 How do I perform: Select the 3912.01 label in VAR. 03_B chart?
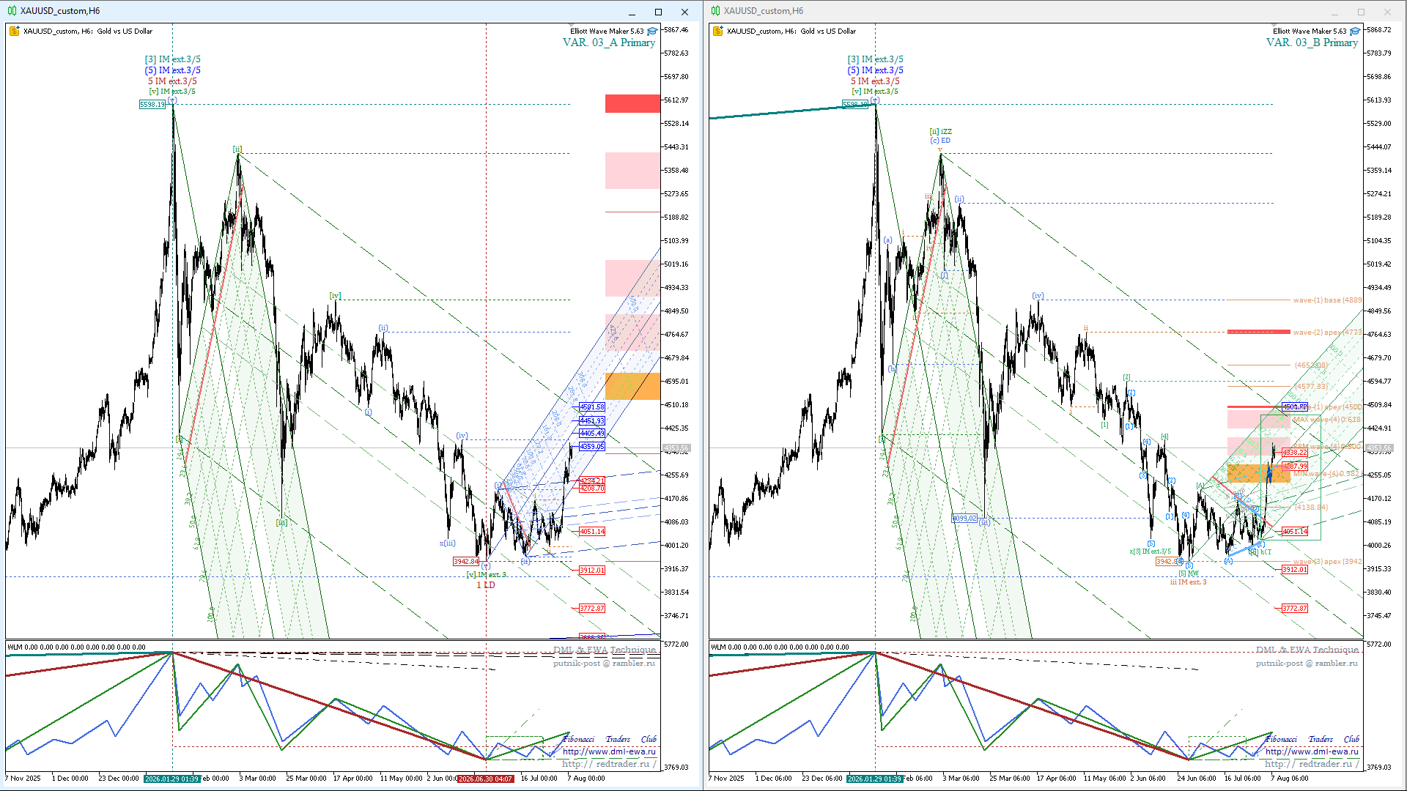point(1295,570)
